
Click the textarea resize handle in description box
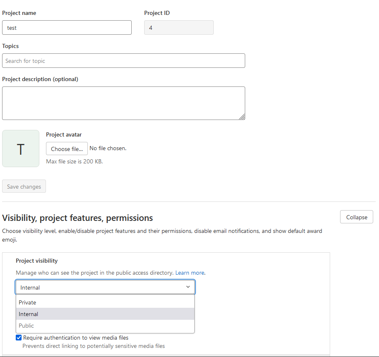pyautogui.click(x=242, y=117)
